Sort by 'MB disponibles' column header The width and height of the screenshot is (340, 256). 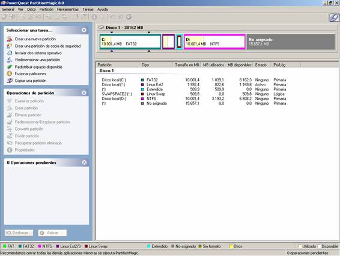[x=239, y=65]
